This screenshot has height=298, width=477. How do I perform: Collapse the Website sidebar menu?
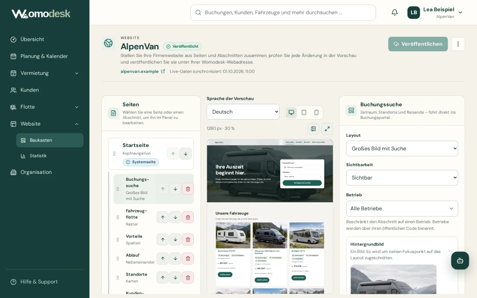(x=45, y=124)
